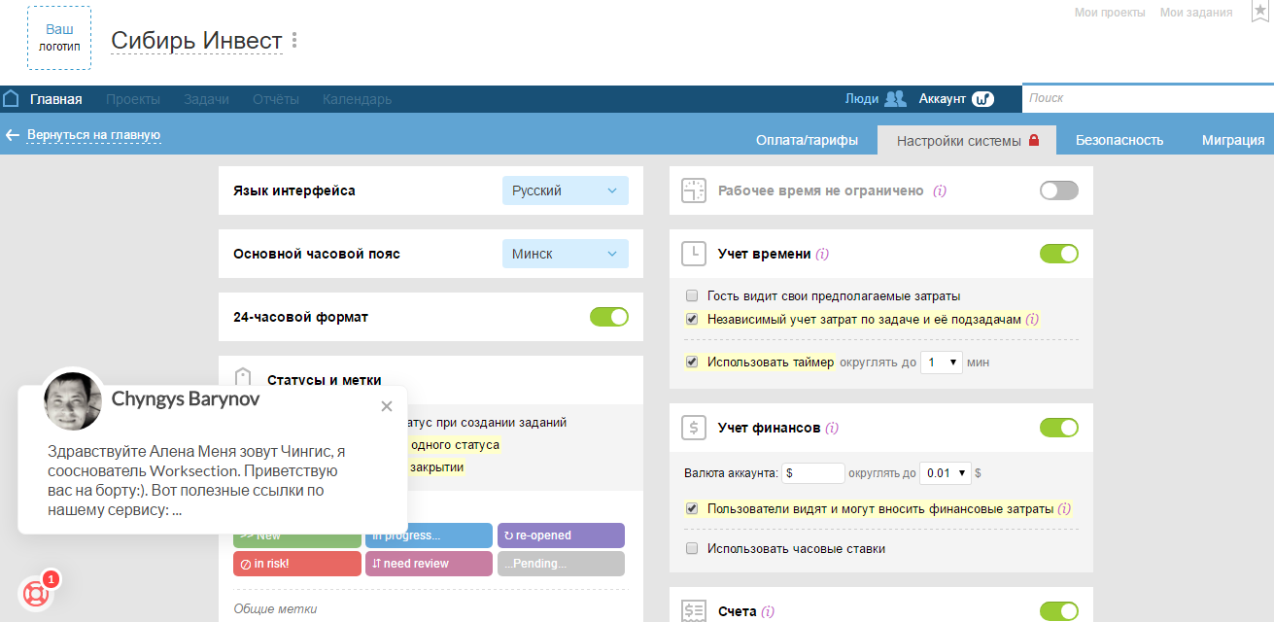Change timezone via the Минск dropdown

click(x=565, y=253)
